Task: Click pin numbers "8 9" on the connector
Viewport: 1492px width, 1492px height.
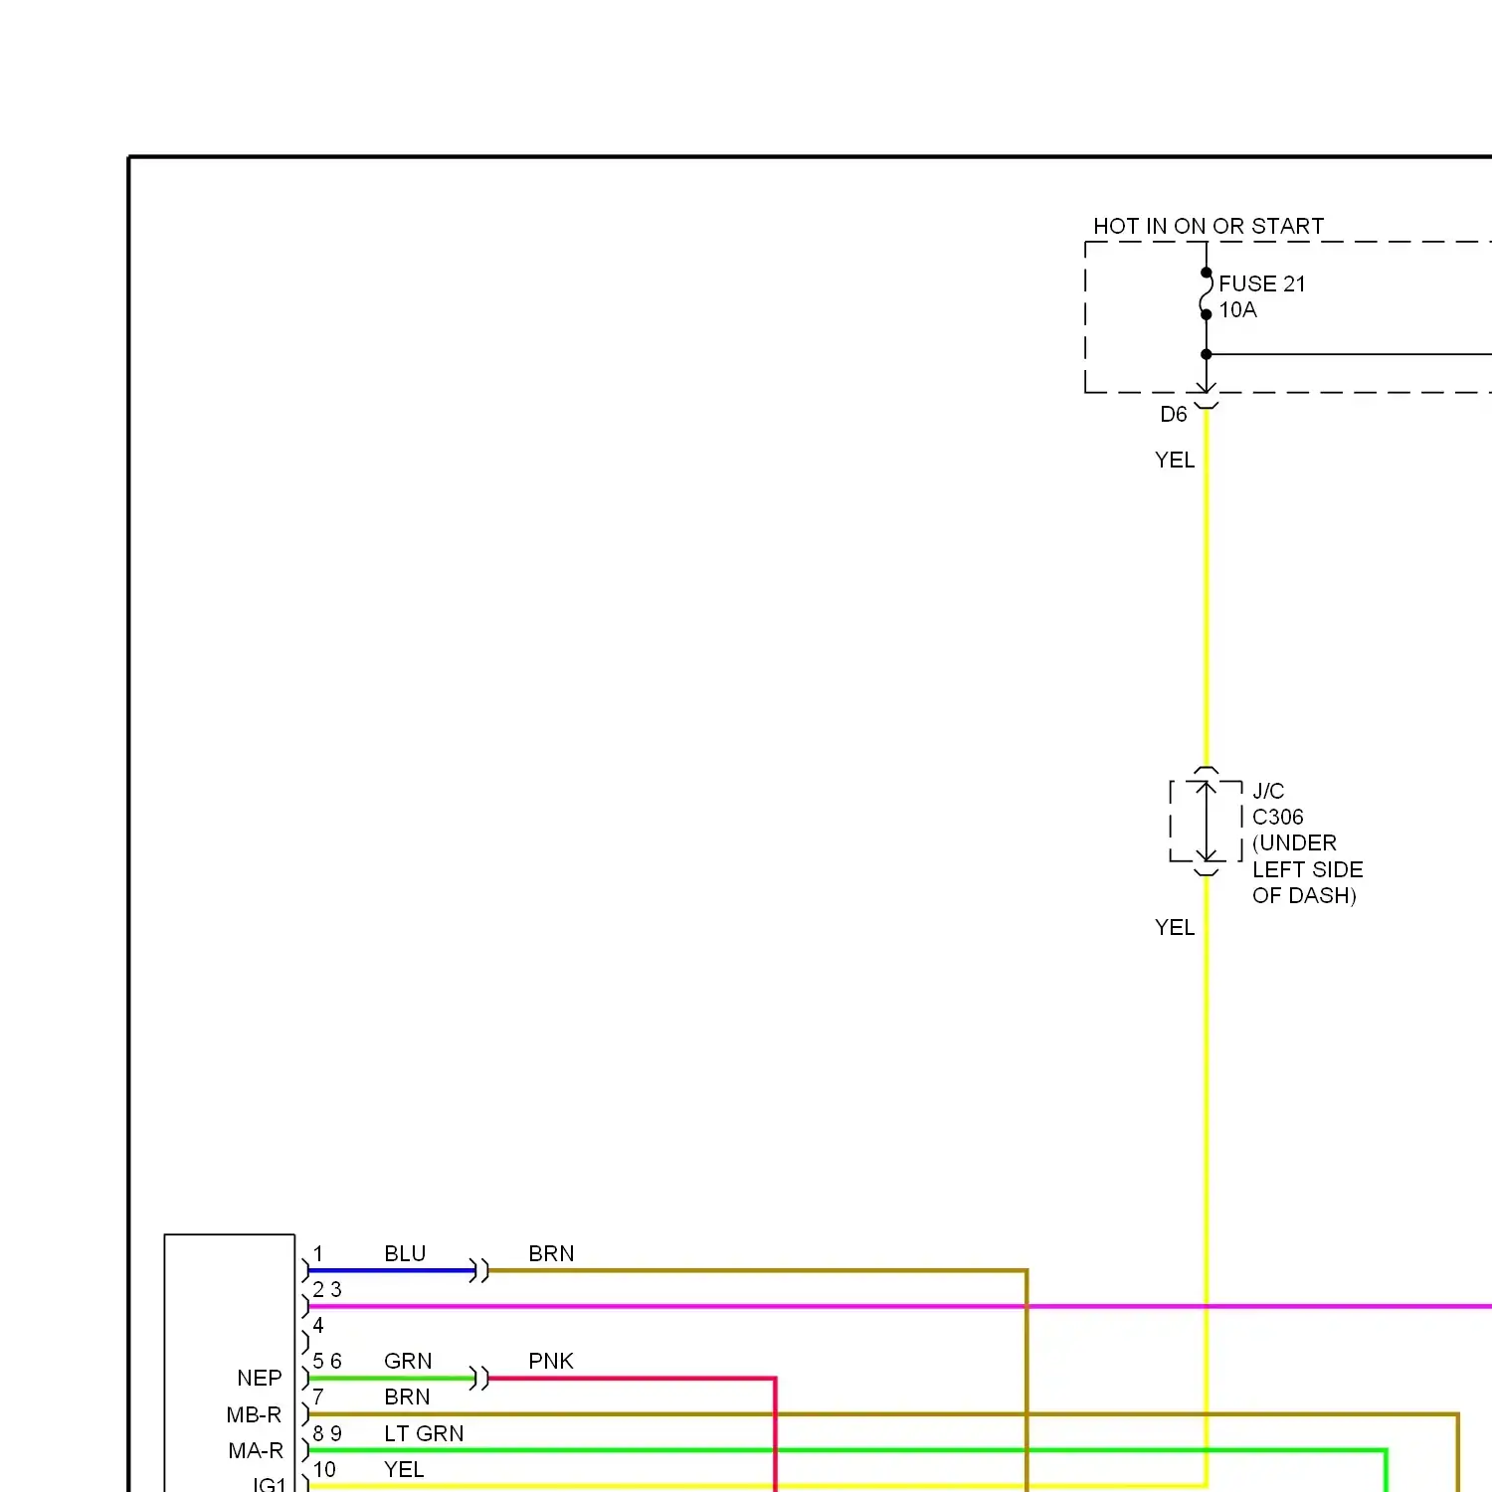Action: coord(327,1434)
